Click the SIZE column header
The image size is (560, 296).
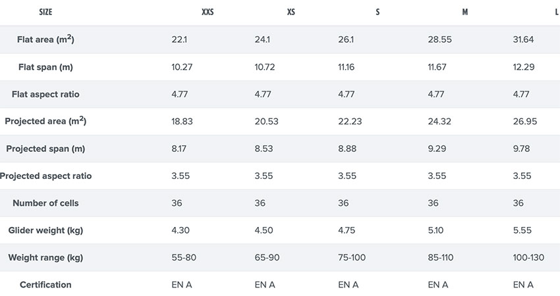click(45, 12)
